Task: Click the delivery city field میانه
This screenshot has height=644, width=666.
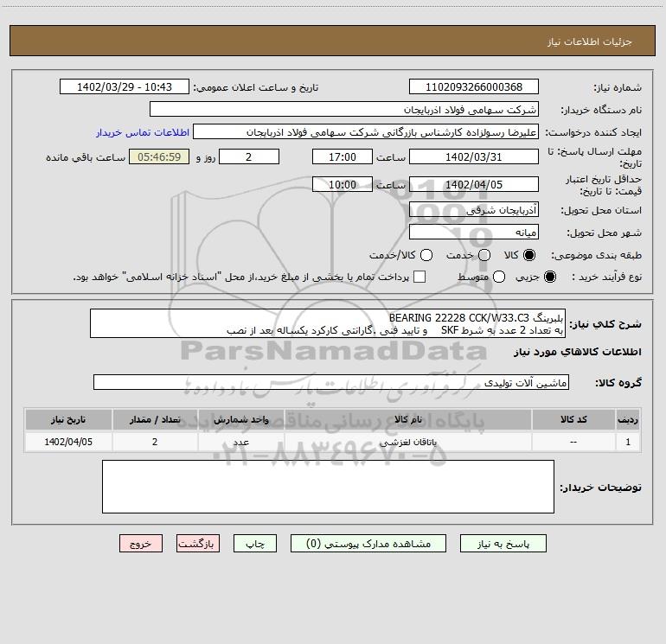Action: click(474, 232)
